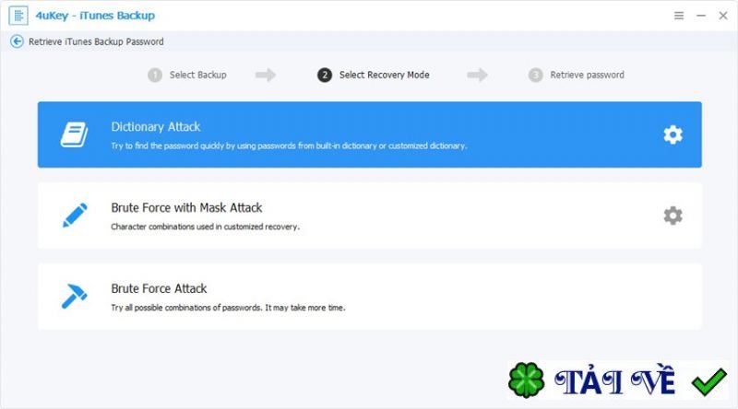The width and height of the screenshot is (738, 409).
Task: Click the 4uKey app logo icon
Action: tap(18, 16)
